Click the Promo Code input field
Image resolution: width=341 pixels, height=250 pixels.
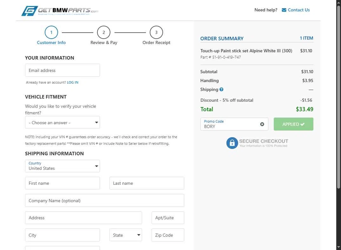[234, 124]
